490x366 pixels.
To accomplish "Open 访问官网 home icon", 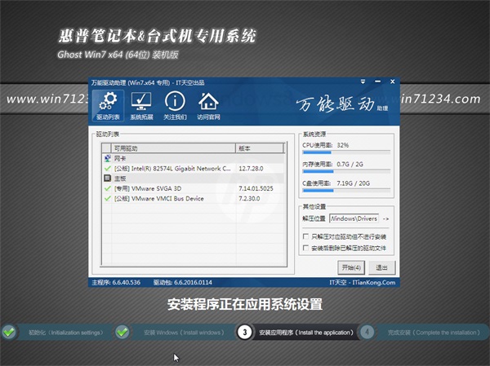I will [x=209, y=106].
